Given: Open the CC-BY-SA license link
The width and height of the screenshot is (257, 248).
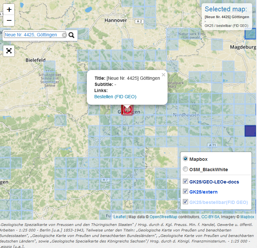Looking at the screenshot, I should pos(210,217).
